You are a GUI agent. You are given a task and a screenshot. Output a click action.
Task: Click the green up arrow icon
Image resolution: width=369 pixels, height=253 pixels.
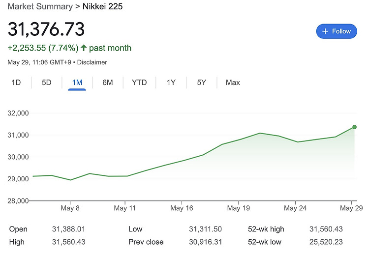point(84,48)
